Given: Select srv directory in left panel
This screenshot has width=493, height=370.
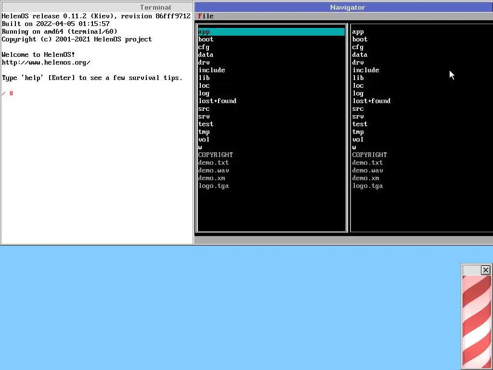Looking at the screenshot, I should click(204, 117).
